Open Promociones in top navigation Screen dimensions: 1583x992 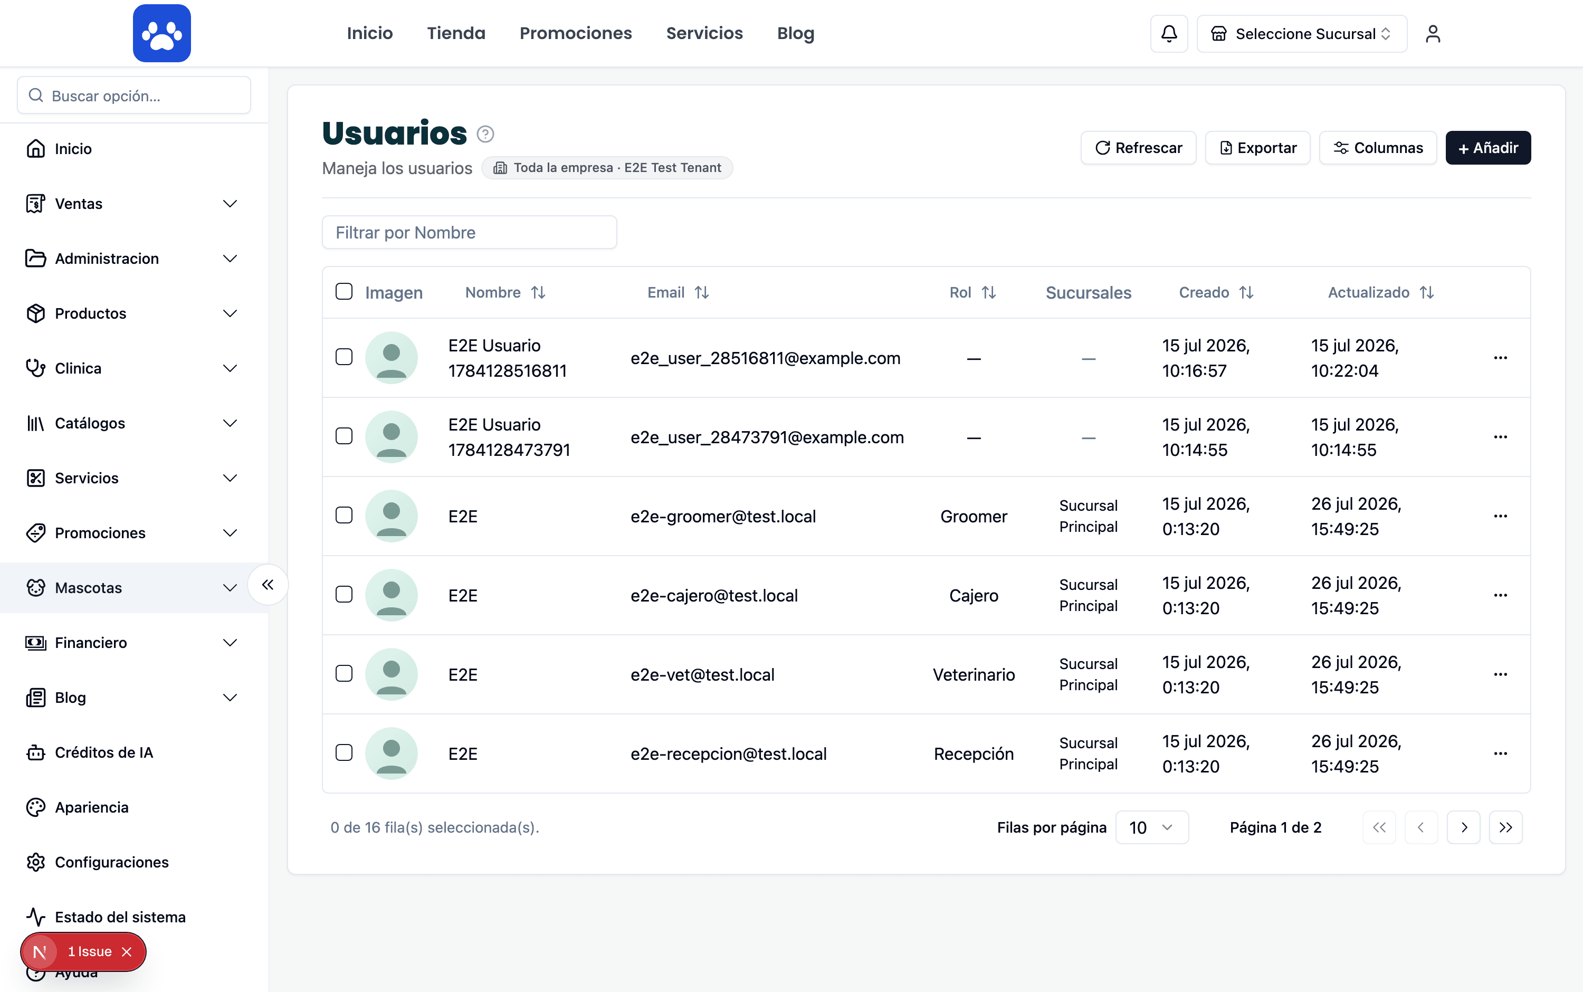(575, 33)
